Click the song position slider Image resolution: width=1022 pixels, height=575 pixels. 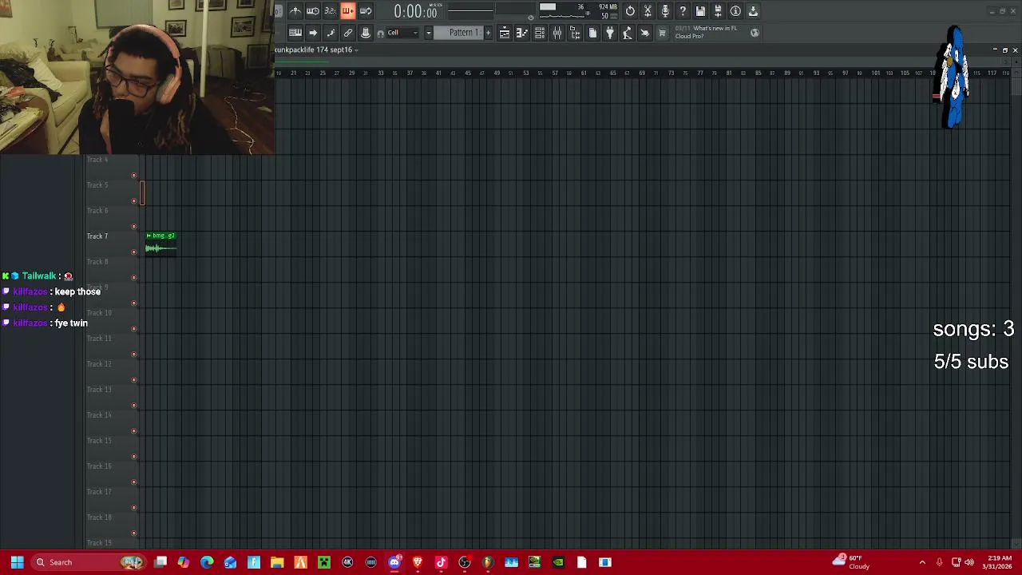[470, 11]
